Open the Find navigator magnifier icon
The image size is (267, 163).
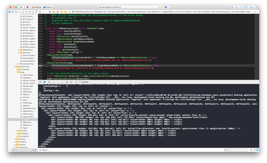tap(20, 12)
